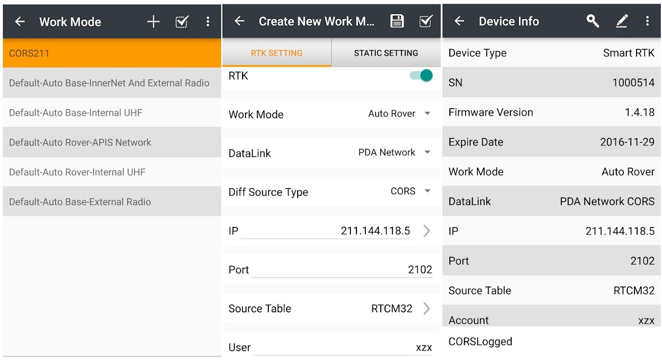Click the key icon in Device Info
Screen dimensions: 662x361
592,21
